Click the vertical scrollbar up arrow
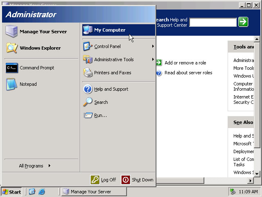Viewport: 262px width, 197px height. pyautogui.click(x=257, y=39)
